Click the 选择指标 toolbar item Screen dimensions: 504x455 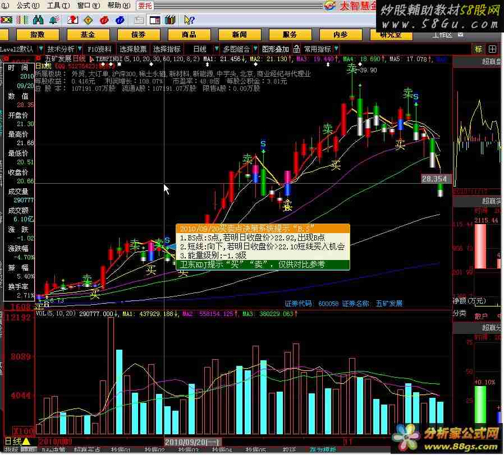coord(167,49)
